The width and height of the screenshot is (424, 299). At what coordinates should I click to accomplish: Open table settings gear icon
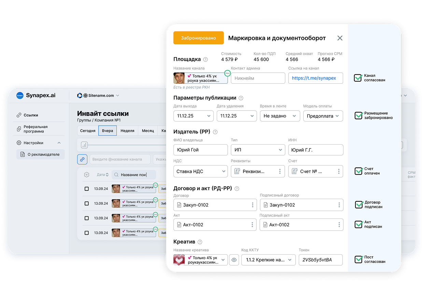click(86, 175)
